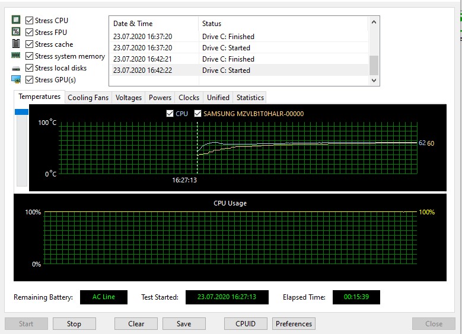Click the CPU chip icon beside Stress CPU
The width and height of the screenshot is (462, 334).
[16, 20]
